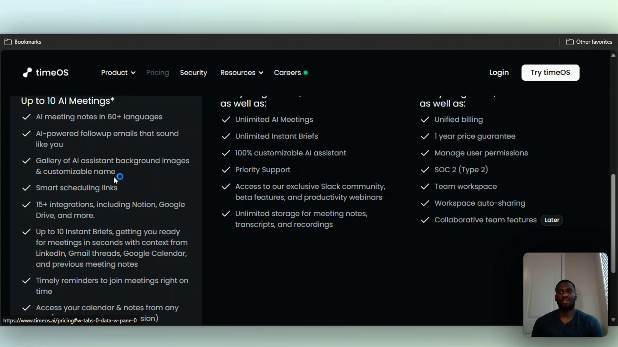Click checkmark beside Smart scheduling links

point(26,188)
